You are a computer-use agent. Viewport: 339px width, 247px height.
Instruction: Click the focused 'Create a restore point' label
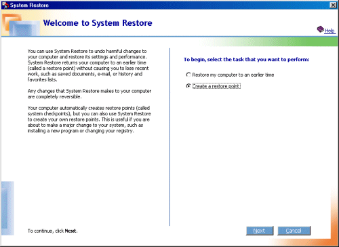click(x=216, y=86)
